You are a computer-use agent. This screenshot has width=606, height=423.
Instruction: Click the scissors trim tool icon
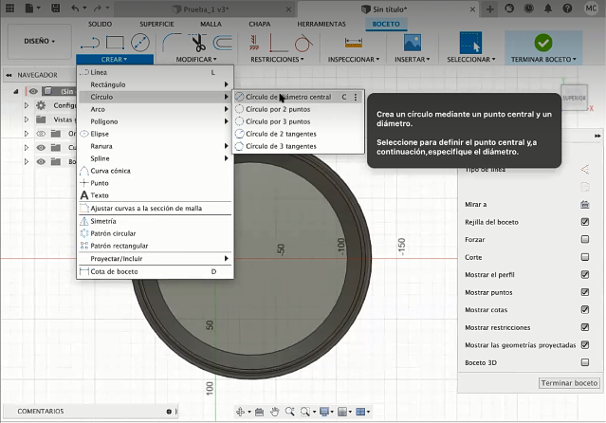coord(197,42)
